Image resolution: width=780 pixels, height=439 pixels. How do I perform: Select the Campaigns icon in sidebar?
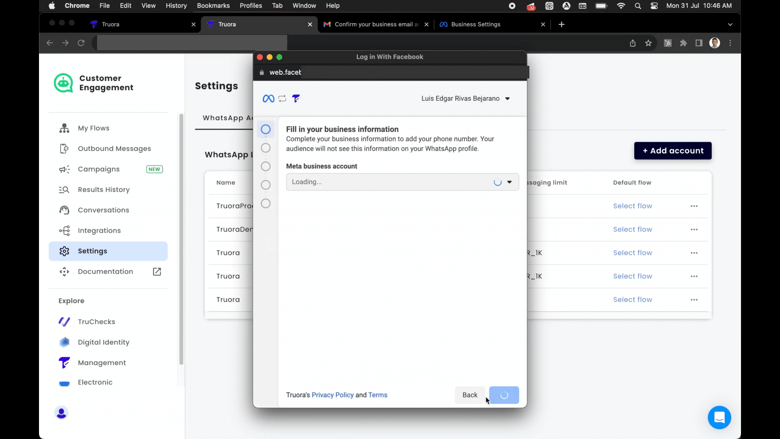[x=64, y=169]
